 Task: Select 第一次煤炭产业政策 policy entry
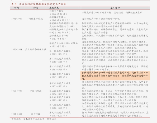pyautogui.click(x=60, y=53)
